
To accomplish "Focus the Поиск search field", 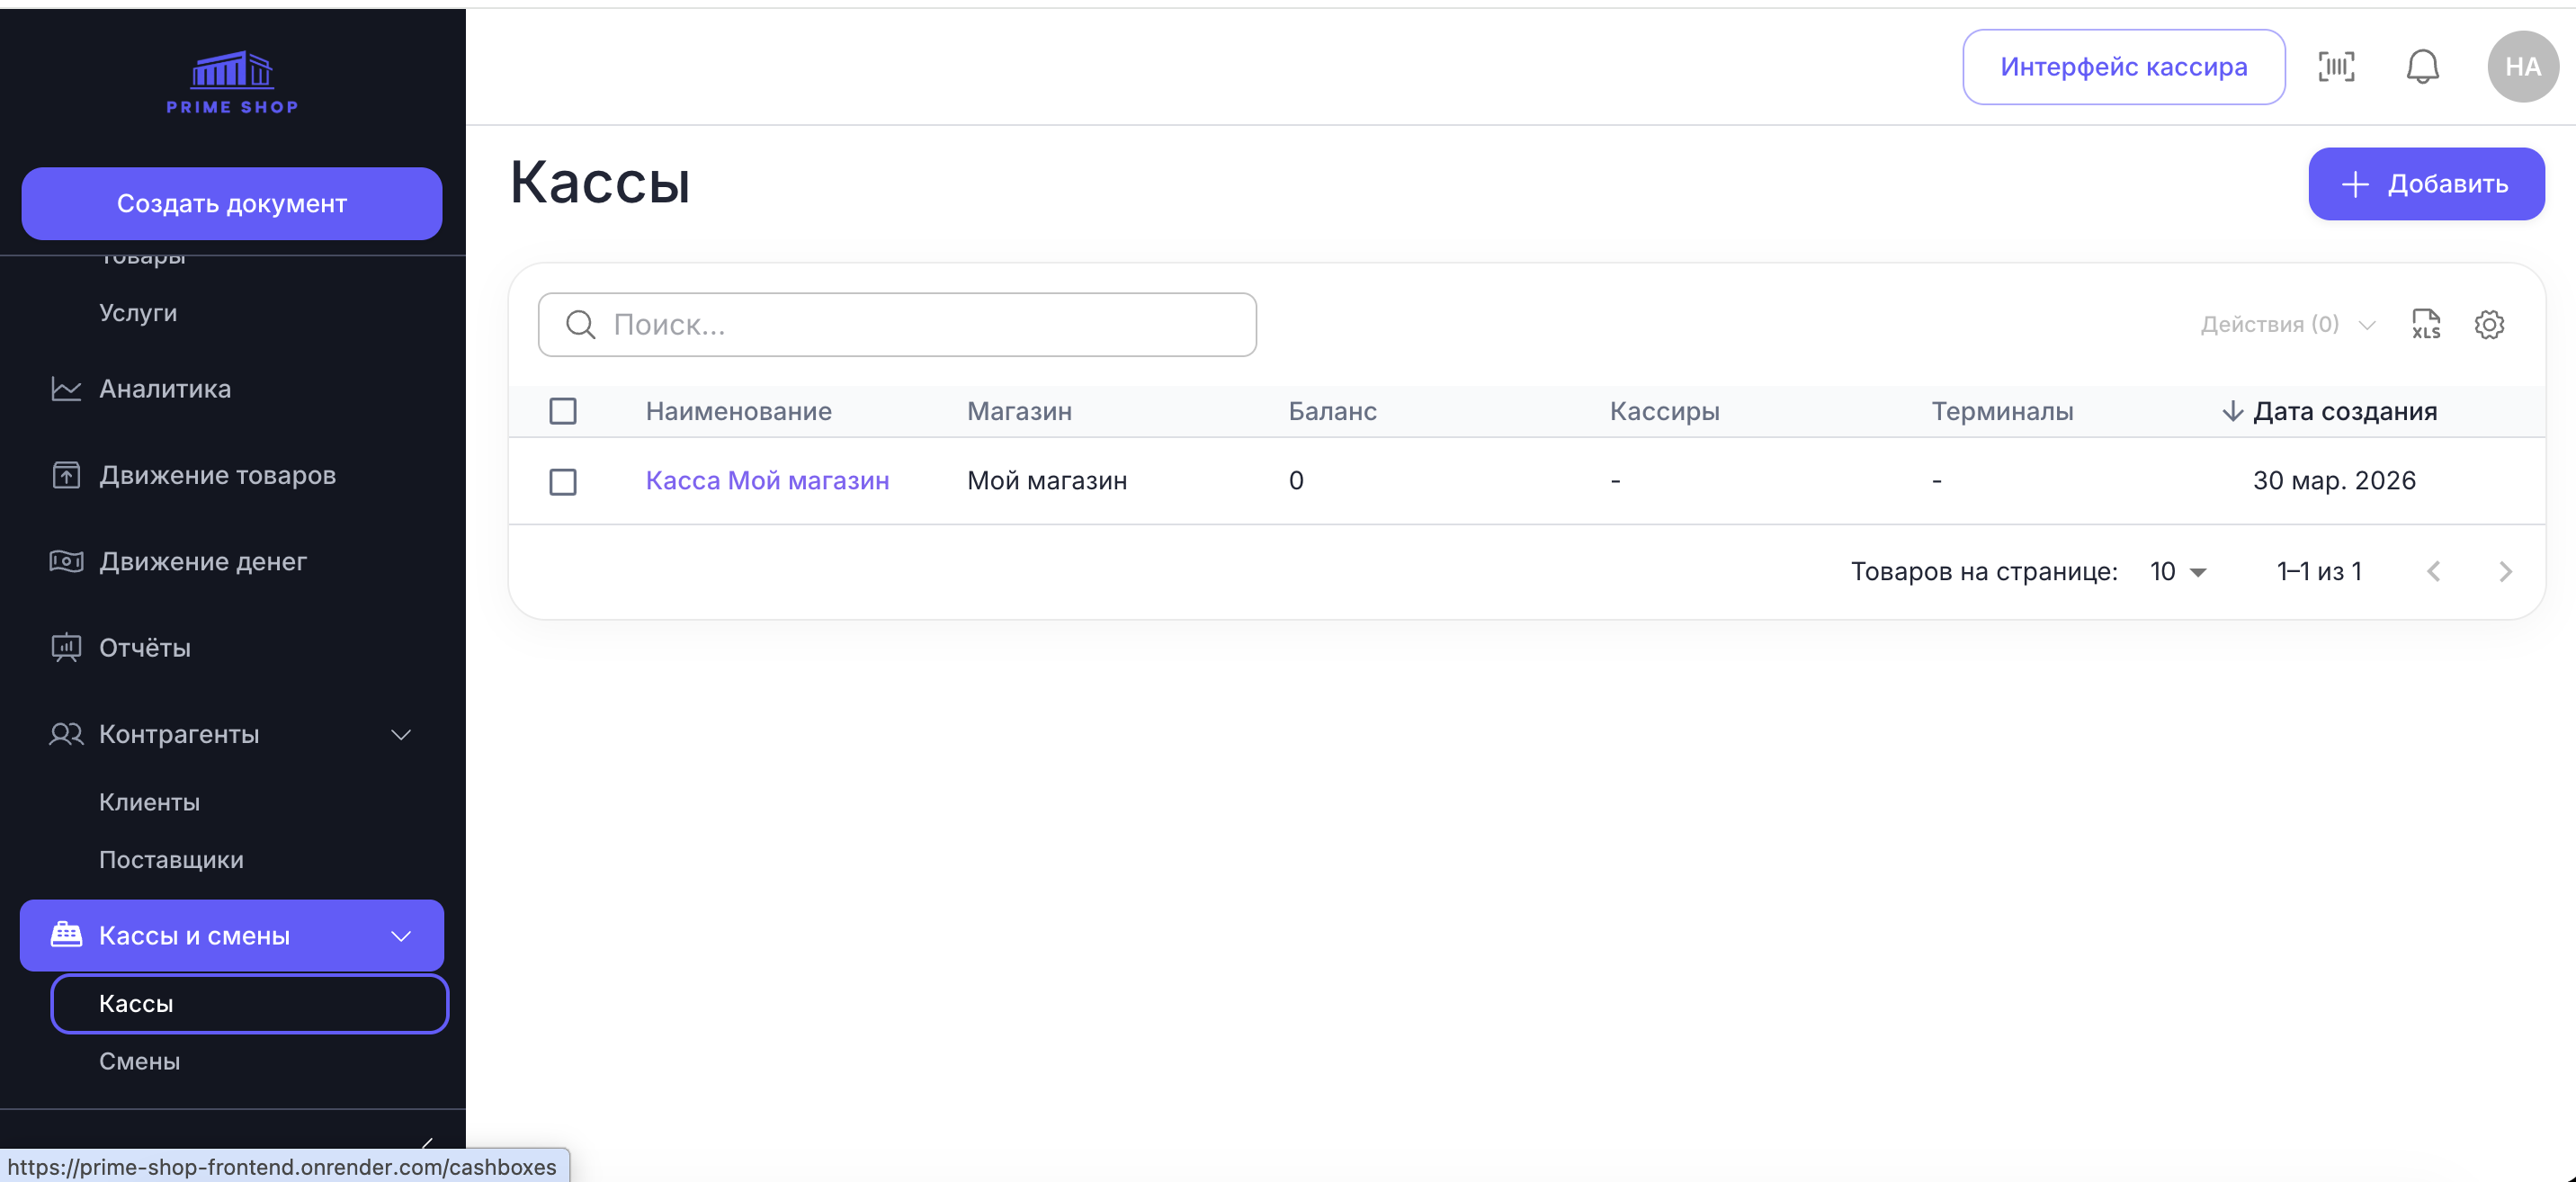I will (x=897, y=324).
